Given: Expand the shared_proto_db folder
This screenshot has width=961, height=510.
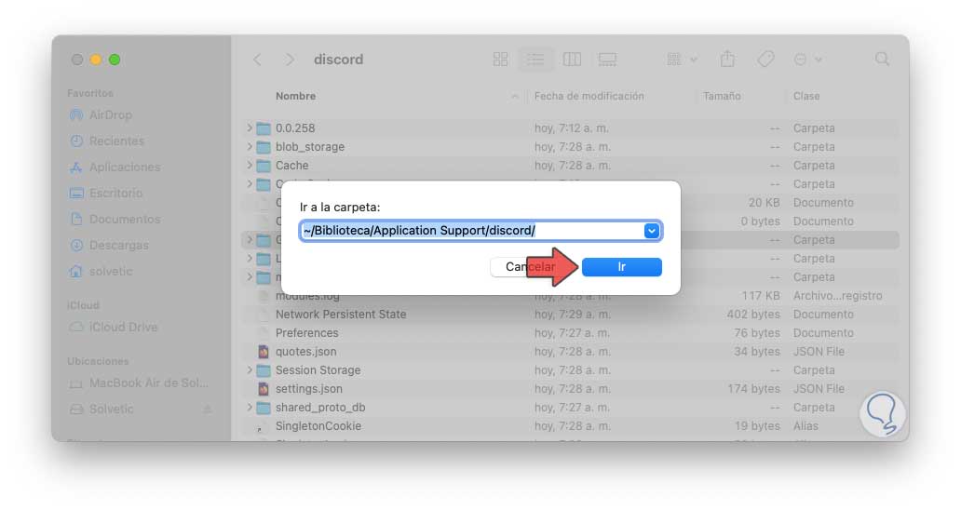Looking at the screenshot, I should (x=250, y=407).
